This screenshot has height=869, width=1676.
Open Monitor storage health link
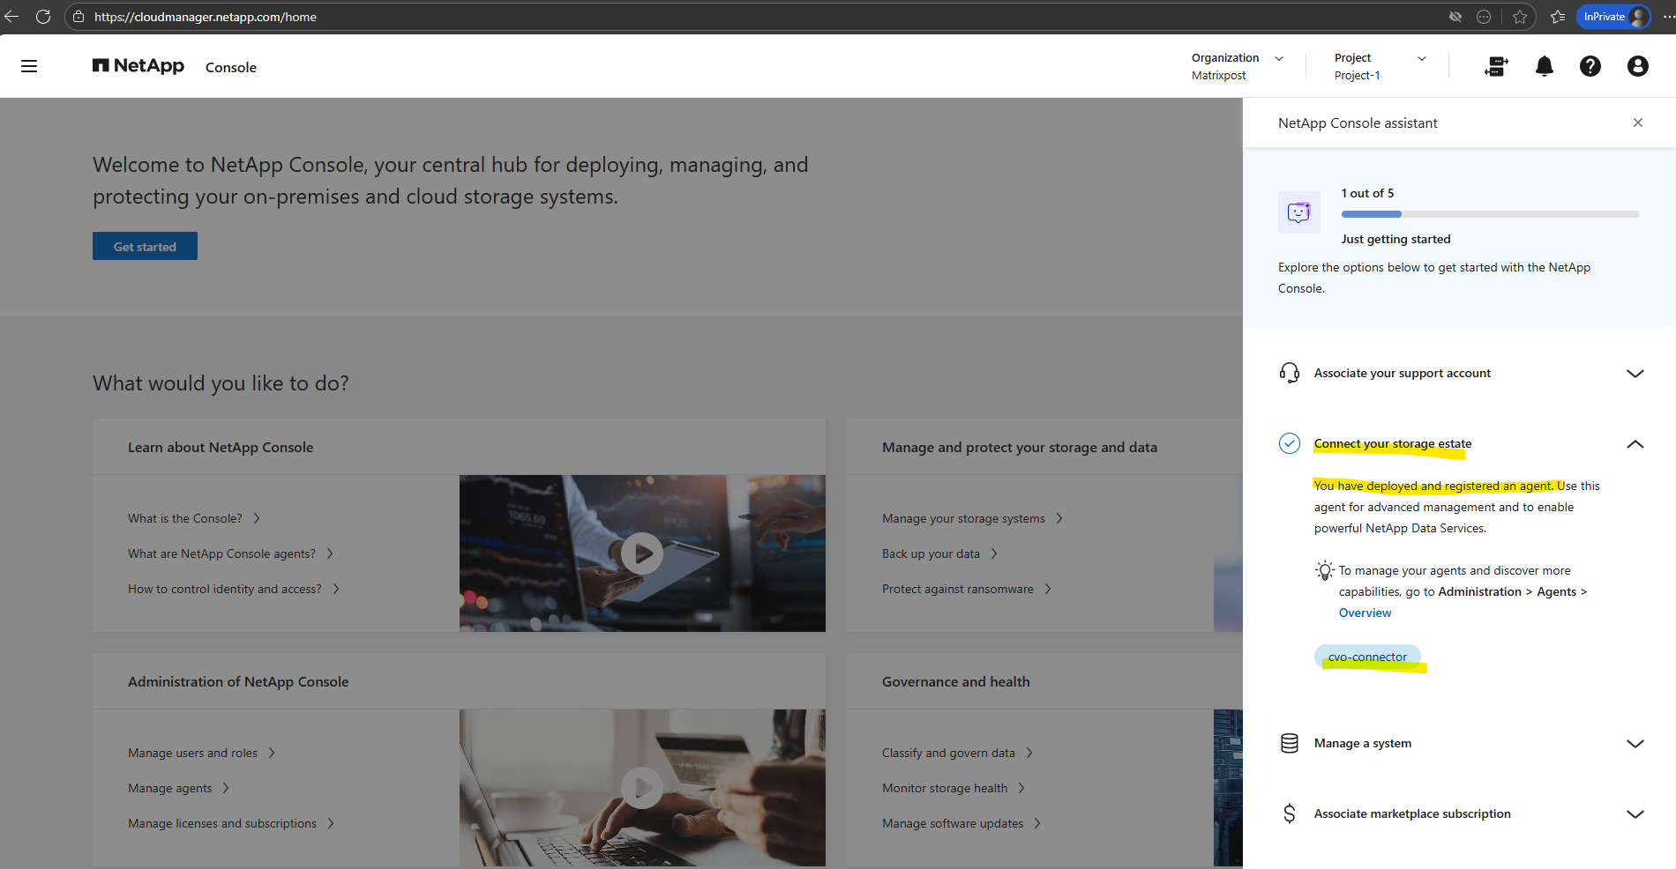[x=954, y=788]
